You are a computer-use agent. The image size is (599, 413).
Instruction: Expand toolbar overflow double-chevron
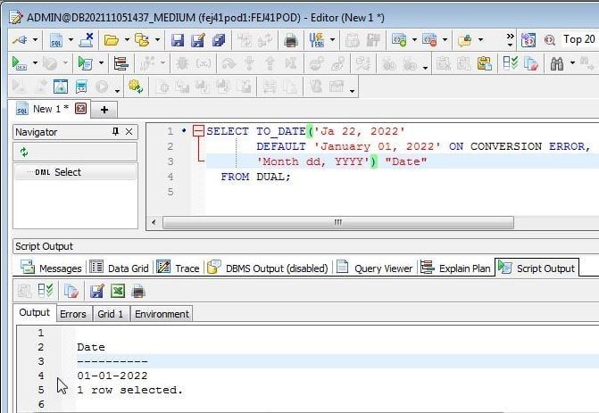coord(510,40)
